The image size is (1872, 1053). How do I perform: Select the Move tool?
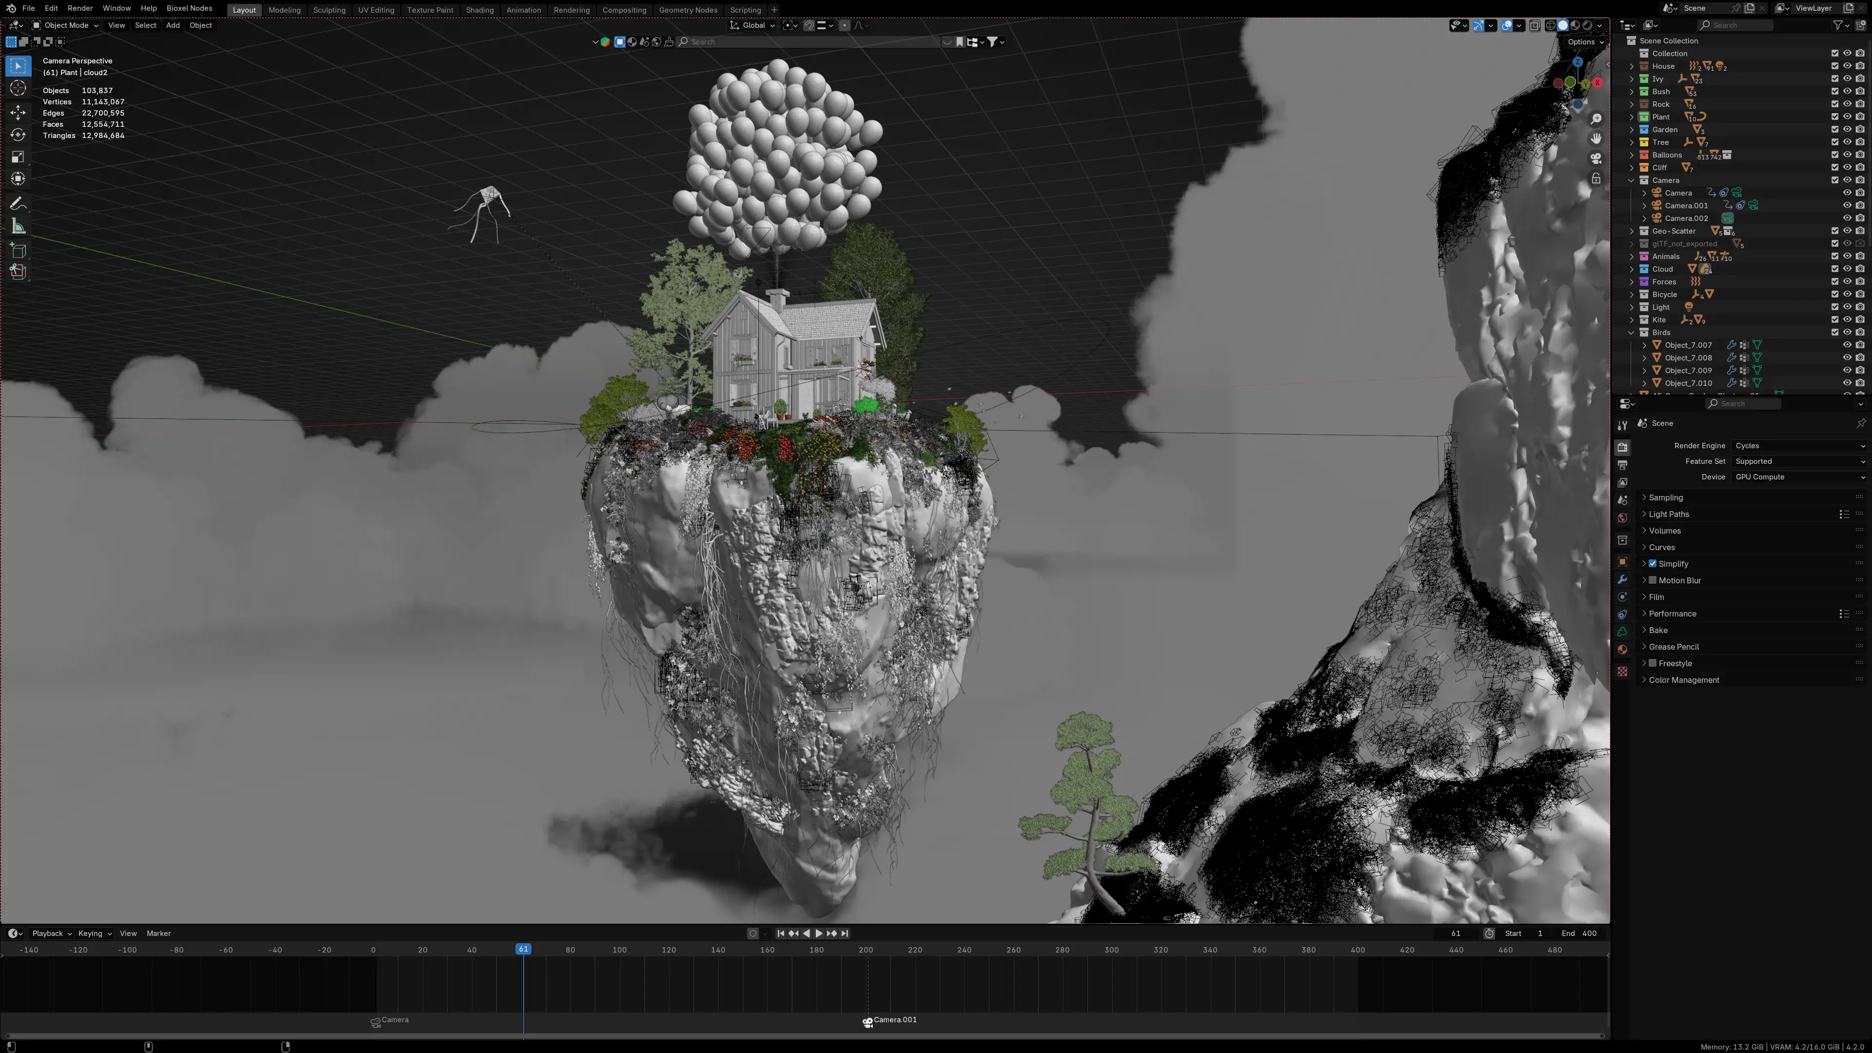click(18, 112)
